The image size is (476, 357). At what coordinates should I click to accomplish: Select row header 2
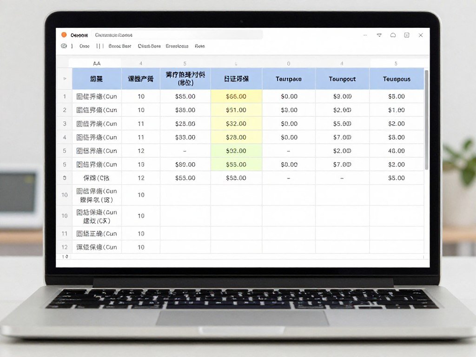pyautogui.click(x=64, y=110)
